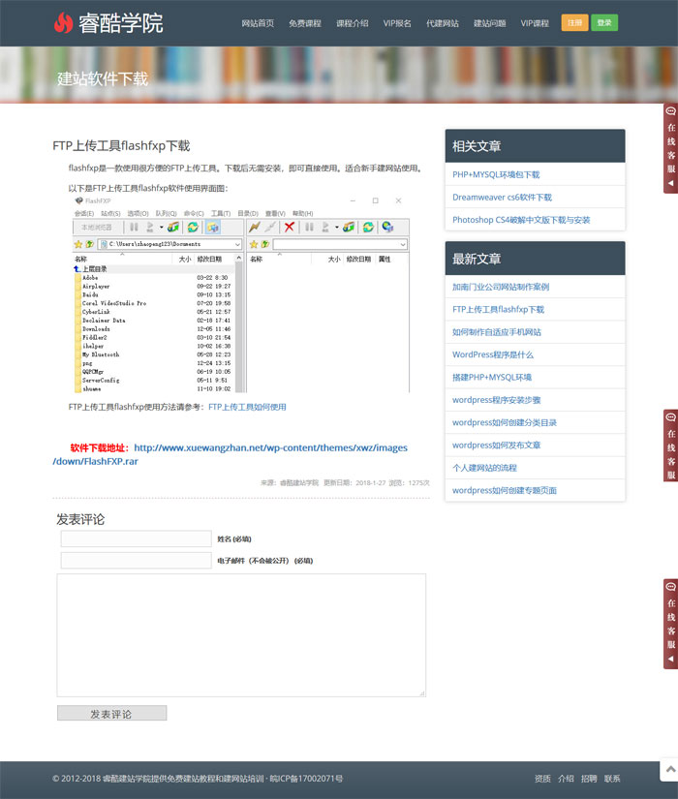Click the 建站软件下载 banner heading

(103, 79)
